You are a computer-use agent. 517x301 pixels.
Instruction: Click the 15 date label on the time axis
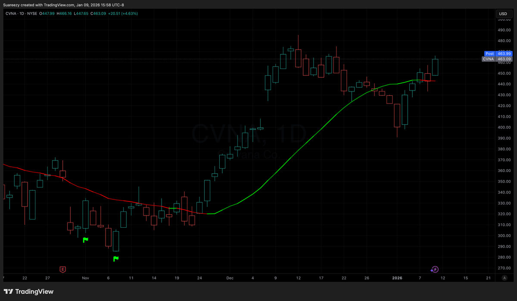pos(465,278)
